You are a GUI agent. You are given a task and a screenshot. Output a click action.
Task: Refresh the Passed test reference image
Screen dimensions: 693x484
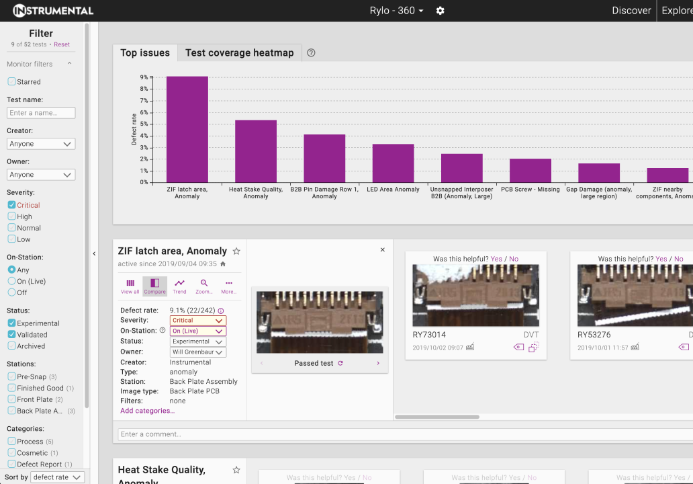click(340, 364)
